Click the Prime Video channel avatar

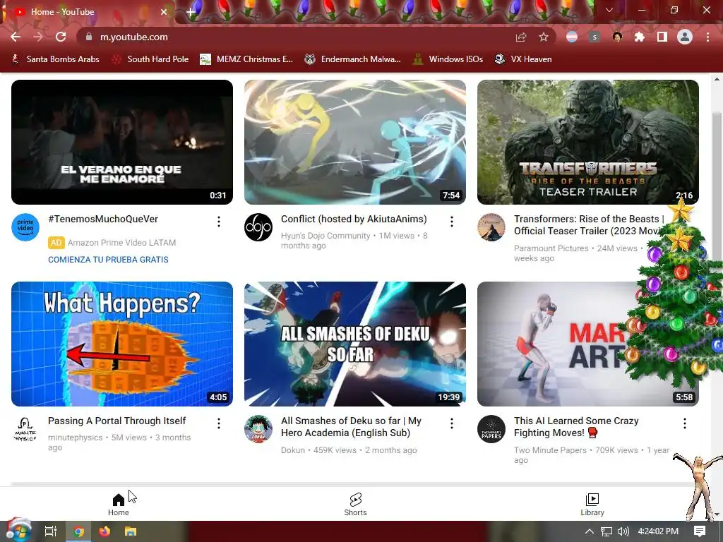[x=25, y=227]
